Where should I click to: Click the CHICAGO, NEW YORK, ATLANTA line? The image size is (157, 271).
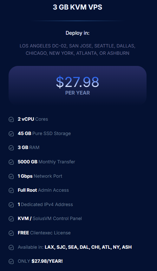pyautogui.click(x=77, y=53)
